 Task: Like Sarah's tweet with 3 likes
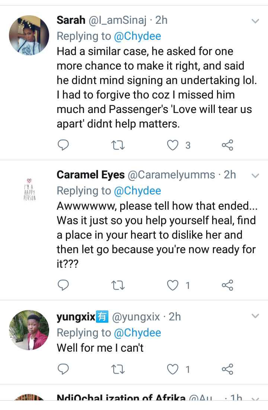point(173,145)
